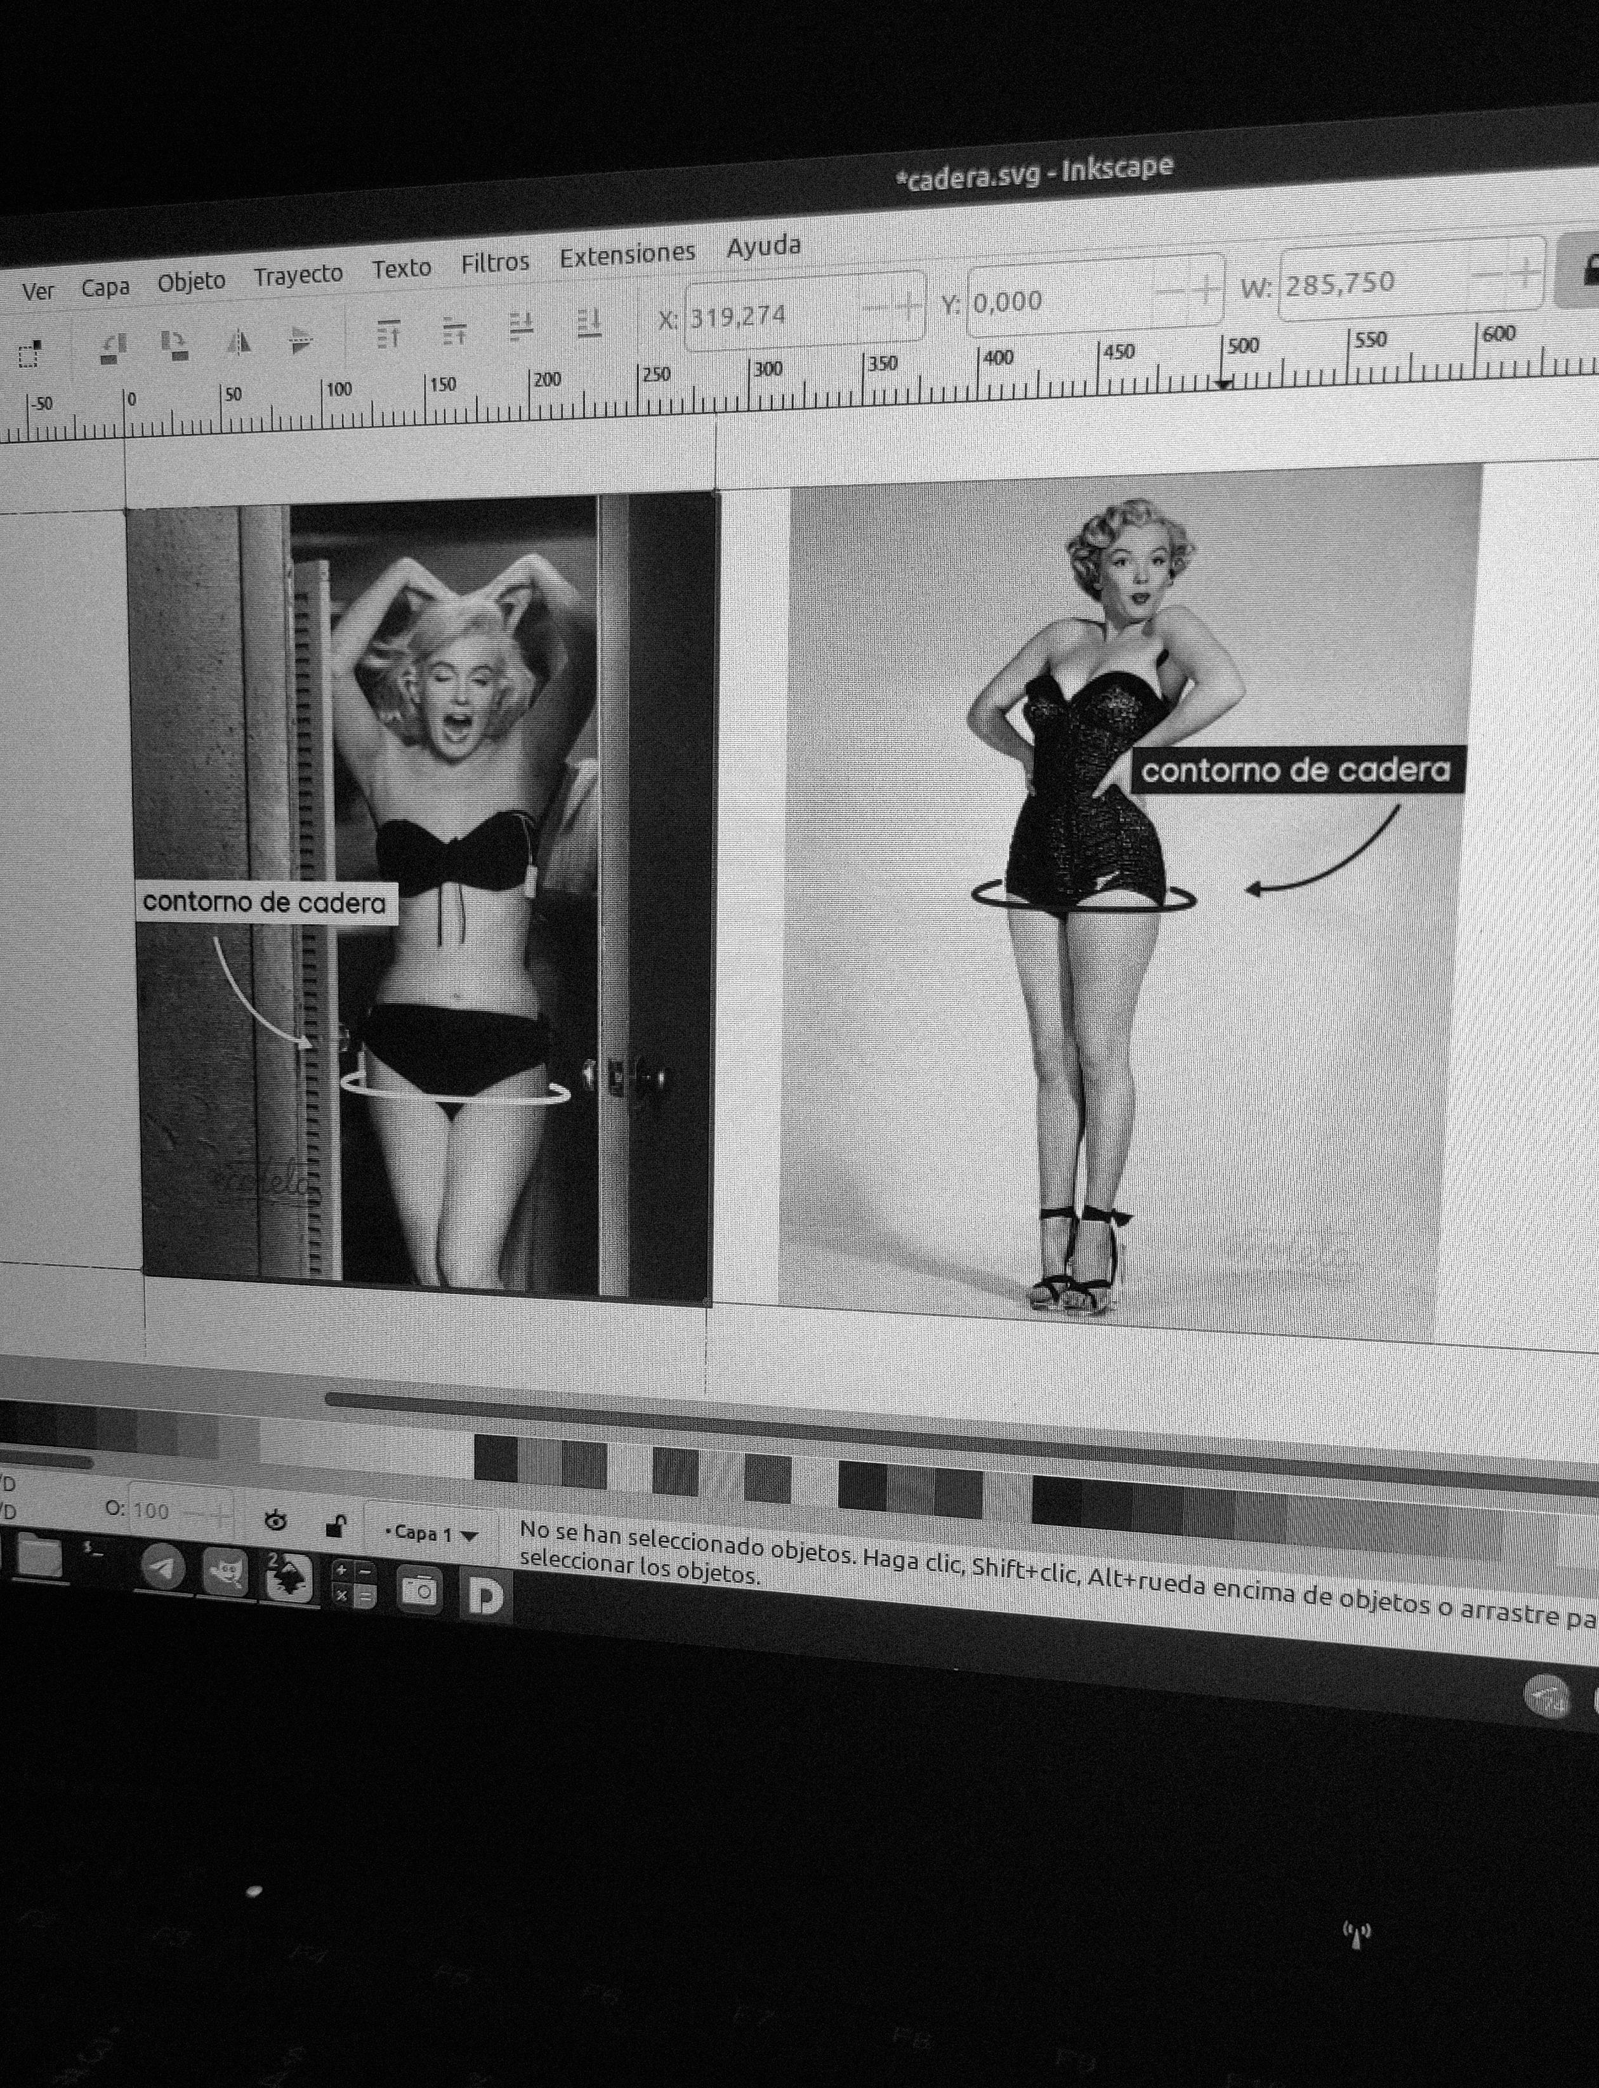Image resolution: width=1599 pixels, height=2088 pixels.
Task: Lower selection to bottom
Action: point(588,323)
